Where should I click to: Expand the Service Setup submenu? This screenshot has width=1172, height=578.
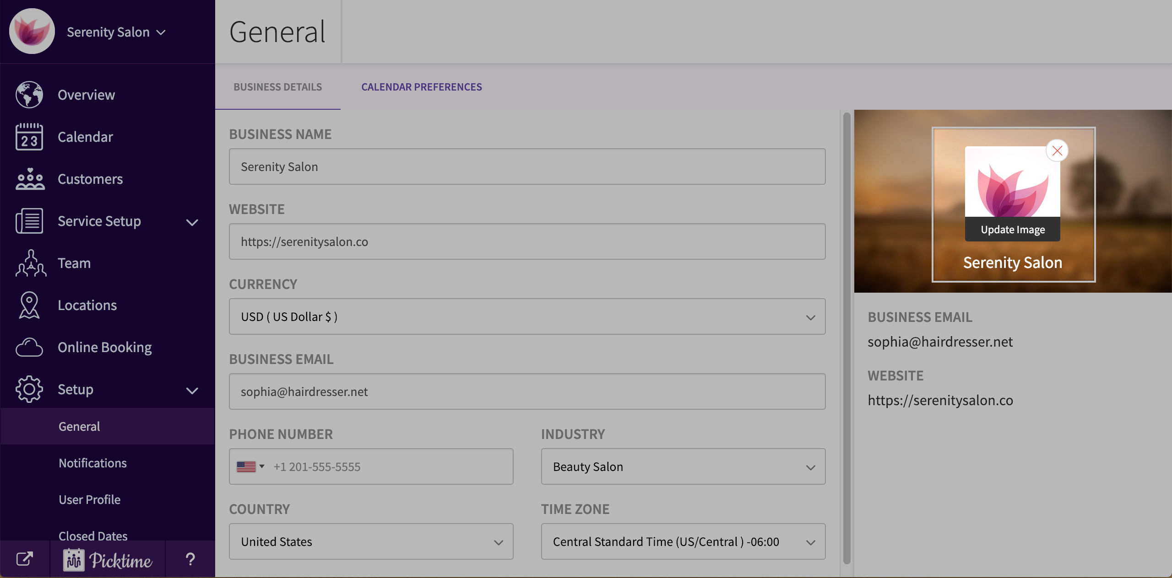[192, 222]
